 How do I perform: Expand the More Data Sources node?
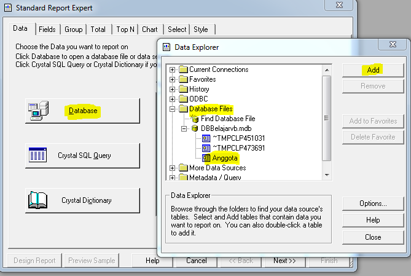click(172, 168)
